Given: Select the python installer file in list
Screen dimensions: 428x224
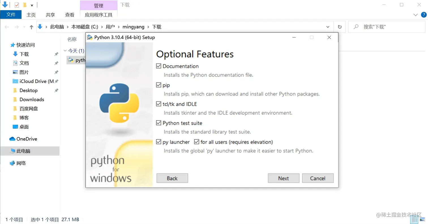Looking at the screenshot, I should 76,60.
